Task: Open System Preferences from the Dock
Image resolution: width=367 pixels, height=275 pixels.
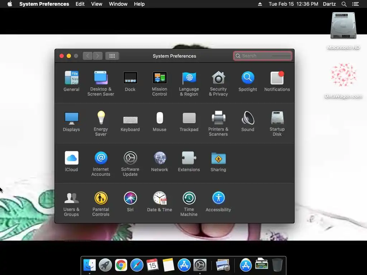Action: tap(200, 265)
